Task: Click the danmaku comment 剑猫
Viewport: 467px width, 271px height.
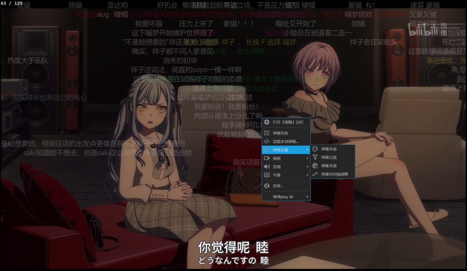Action: pyautogui.click(x=358, y=24)
